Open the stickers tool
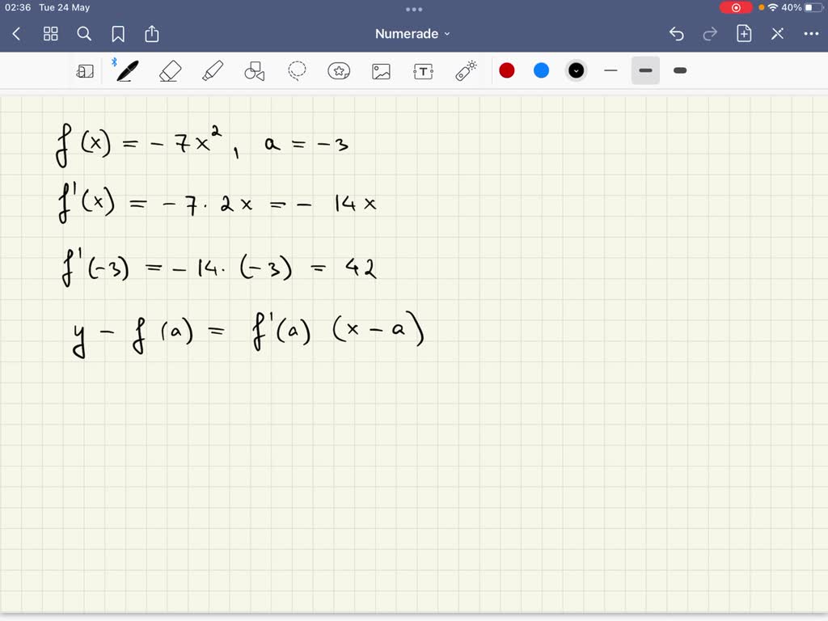Viewport: 828px width, 621px height. point(339,70)
